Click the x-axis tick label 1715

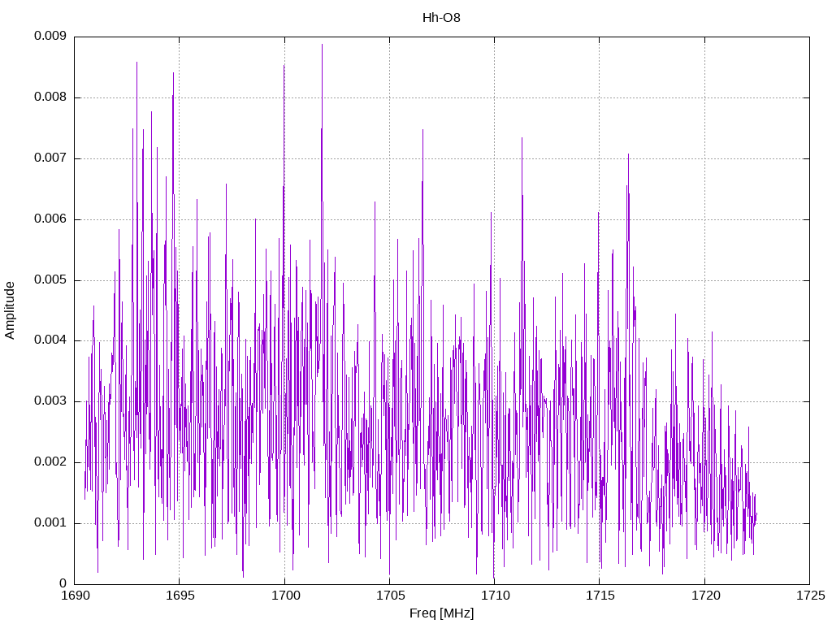point(600,596)
